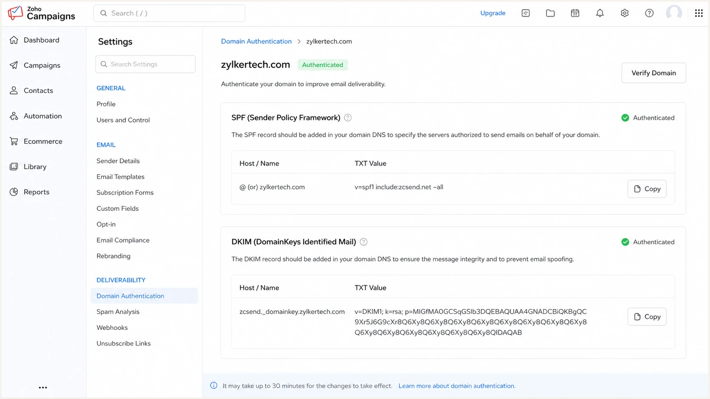The height and width of the screenshot is (399, 710).
Task: Click the DKIM TXT value v=DKIM1 text
Action: (471, 322)
